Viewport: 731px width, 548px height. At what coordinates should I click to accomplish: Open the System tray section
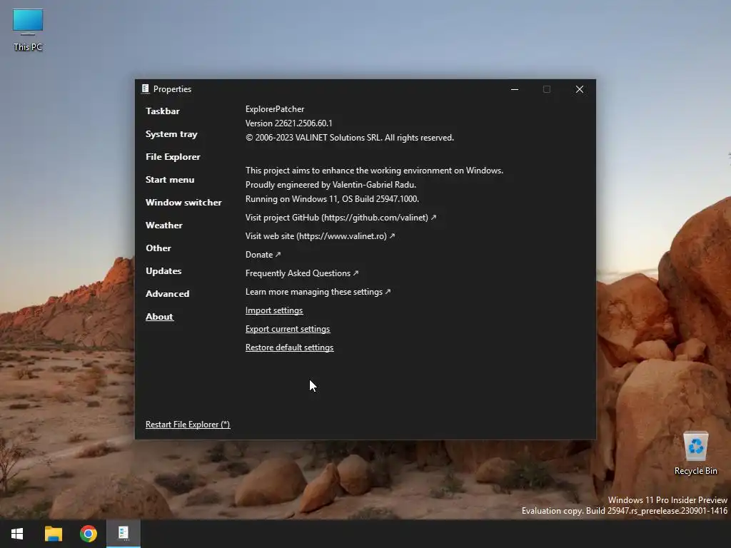tap(171, 134)
